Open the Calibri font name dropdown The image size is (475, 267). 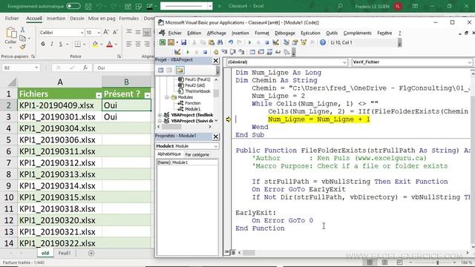point(82,33)
